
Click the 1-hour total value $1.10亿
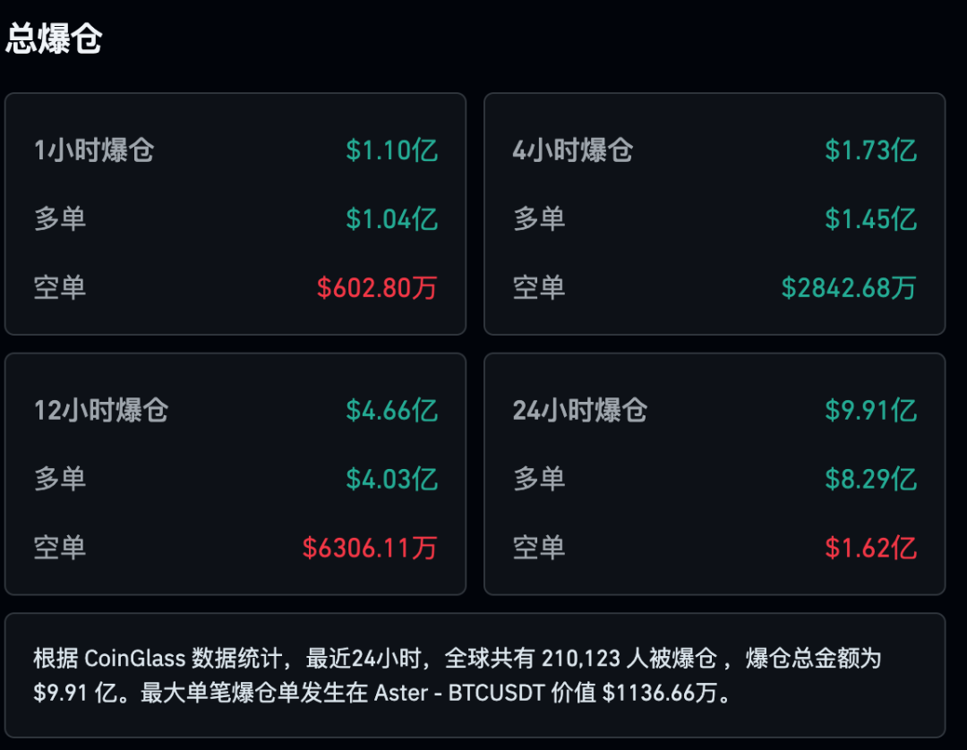[x=391, y=150]
